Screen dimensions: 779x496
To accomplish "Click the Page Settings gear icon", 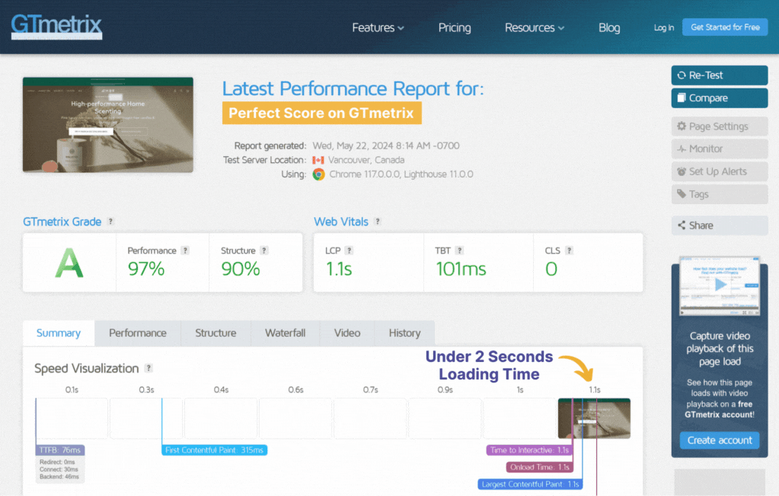I will coord(682,126).
